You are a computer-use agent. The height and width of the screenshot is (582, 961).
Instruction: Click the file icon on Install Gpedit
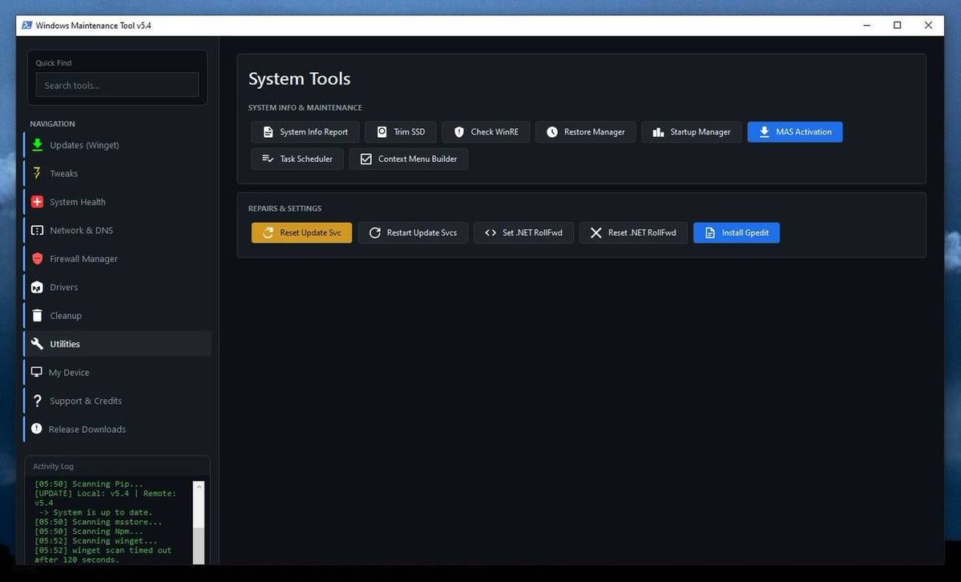coord(709,232)
